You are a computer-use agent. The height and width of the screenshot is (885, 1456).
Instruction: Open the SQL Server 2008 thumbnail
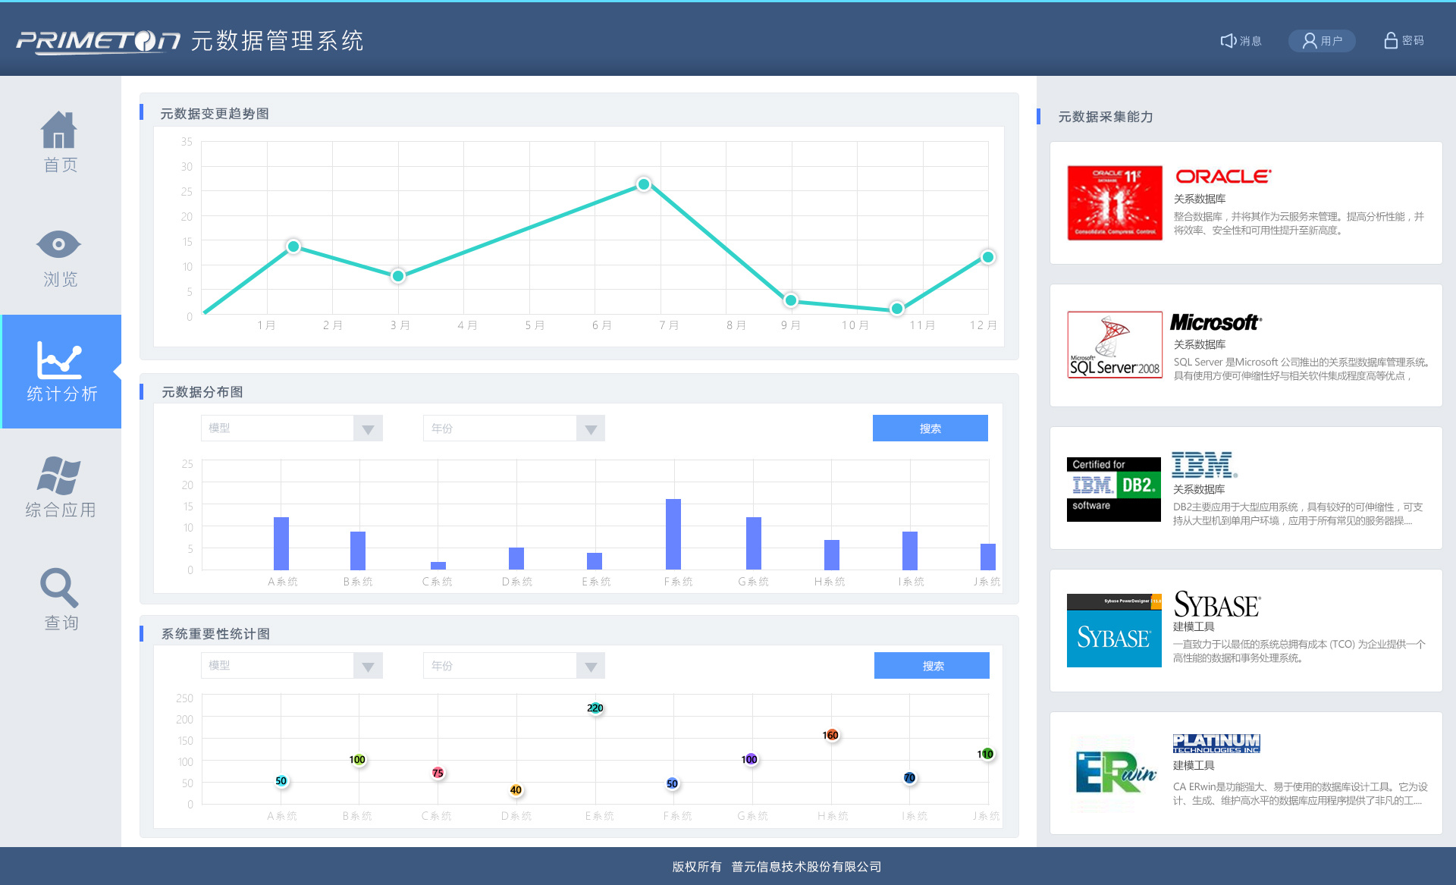pos(1114,345)
